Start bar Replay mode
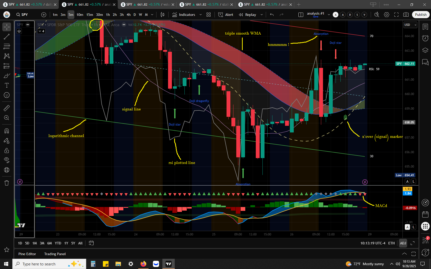This screenshot has height=269, width=431. (x=248, y=15)
